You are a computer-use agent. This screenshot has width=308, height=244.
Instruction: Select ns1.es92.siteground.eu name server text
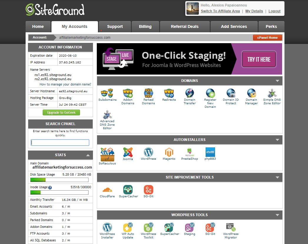[53, 75]
